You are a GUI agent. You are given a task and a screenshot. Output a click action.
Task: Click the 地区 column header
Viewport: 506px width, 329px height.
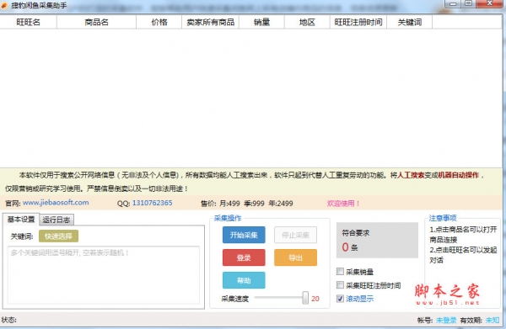307,22
